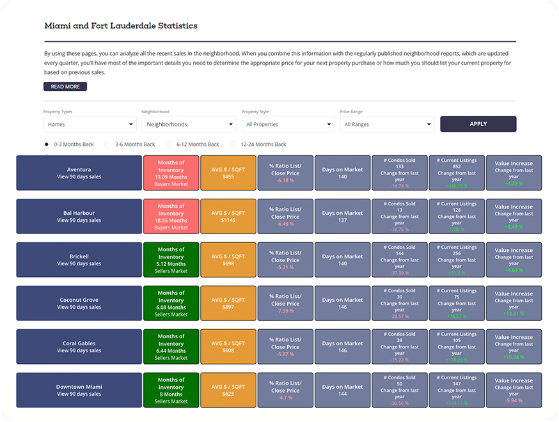This screenshot has width=559, height=422.
Task: Open Aventura View 90 days sales
Action: 79,173
